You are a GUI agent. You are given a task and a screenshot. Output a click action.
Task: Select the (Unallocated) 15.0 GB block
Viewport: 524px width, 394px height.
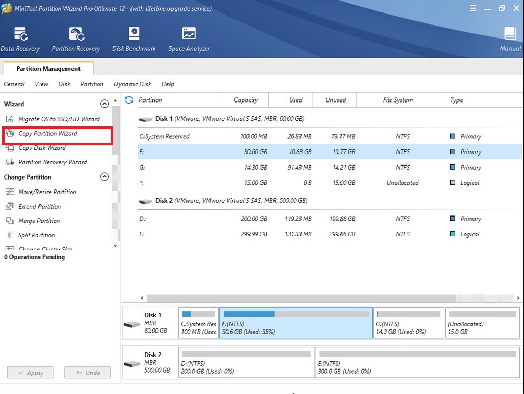click(482, 323)
